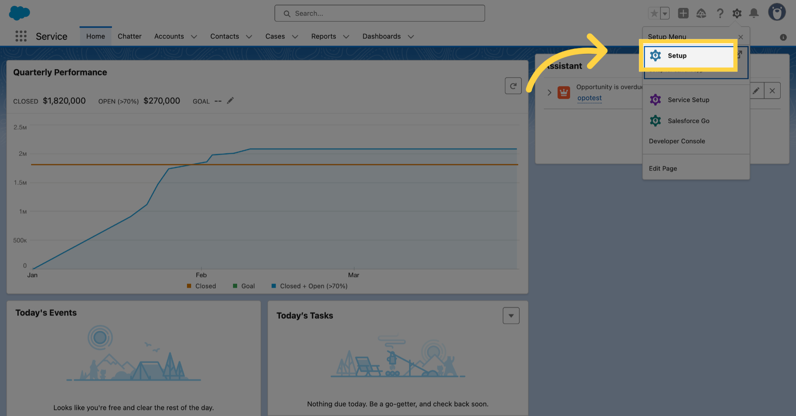
Task: Click the Service app name
Action: pyautogui.click(x=51, y=36)
